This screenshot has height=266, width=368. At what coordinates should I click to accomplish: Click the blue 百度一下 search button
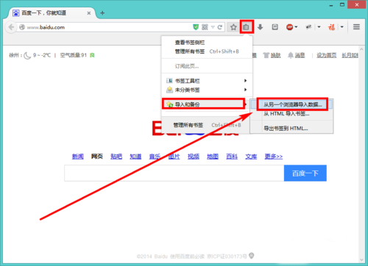tap(305, 173)
